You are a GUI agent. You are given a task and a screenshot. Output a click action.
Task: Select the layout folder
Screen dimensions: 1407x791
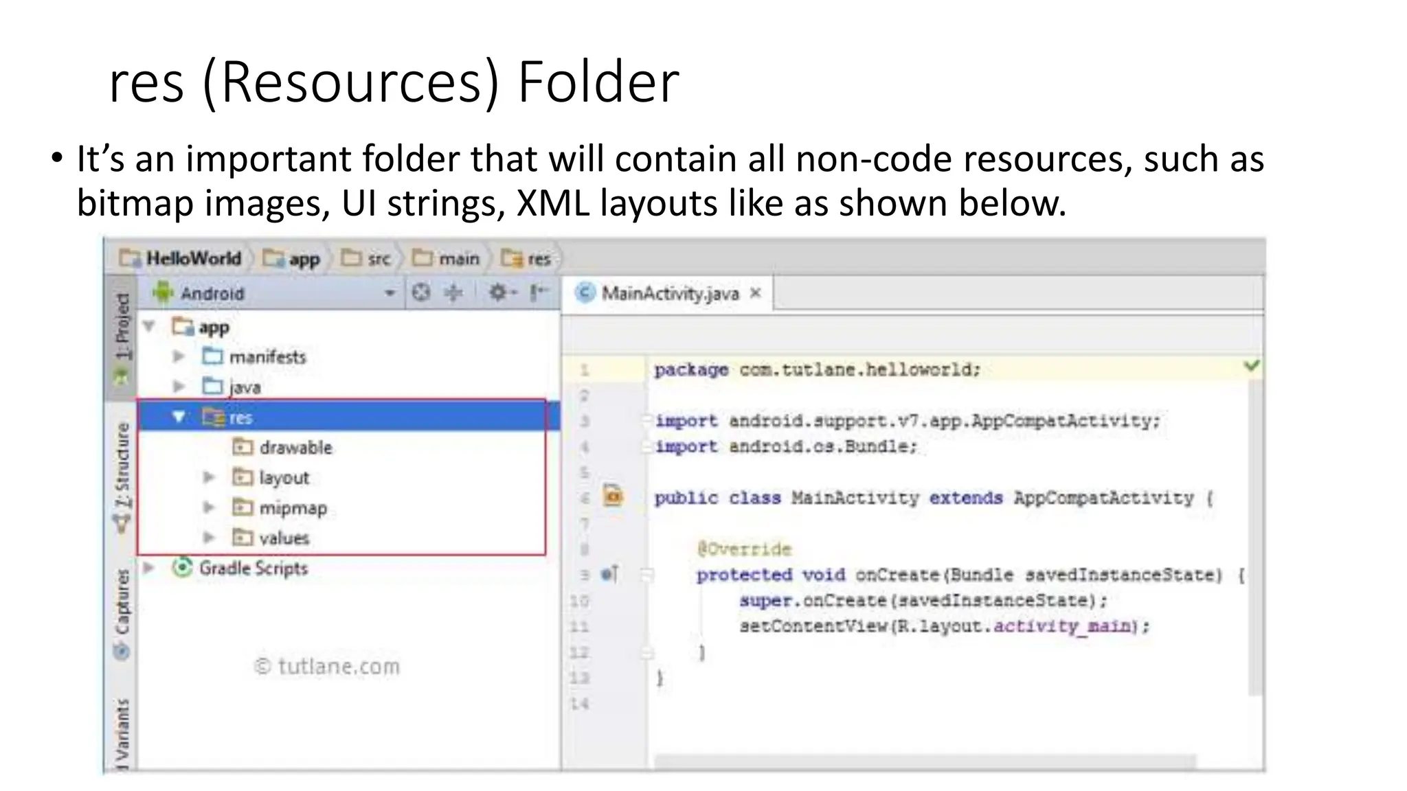coord(271,477)
